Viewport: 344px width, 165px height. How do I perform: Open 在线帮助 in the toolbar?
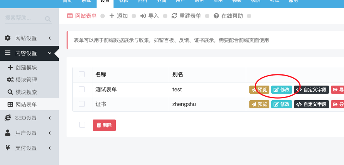click(x=228, y=16)
